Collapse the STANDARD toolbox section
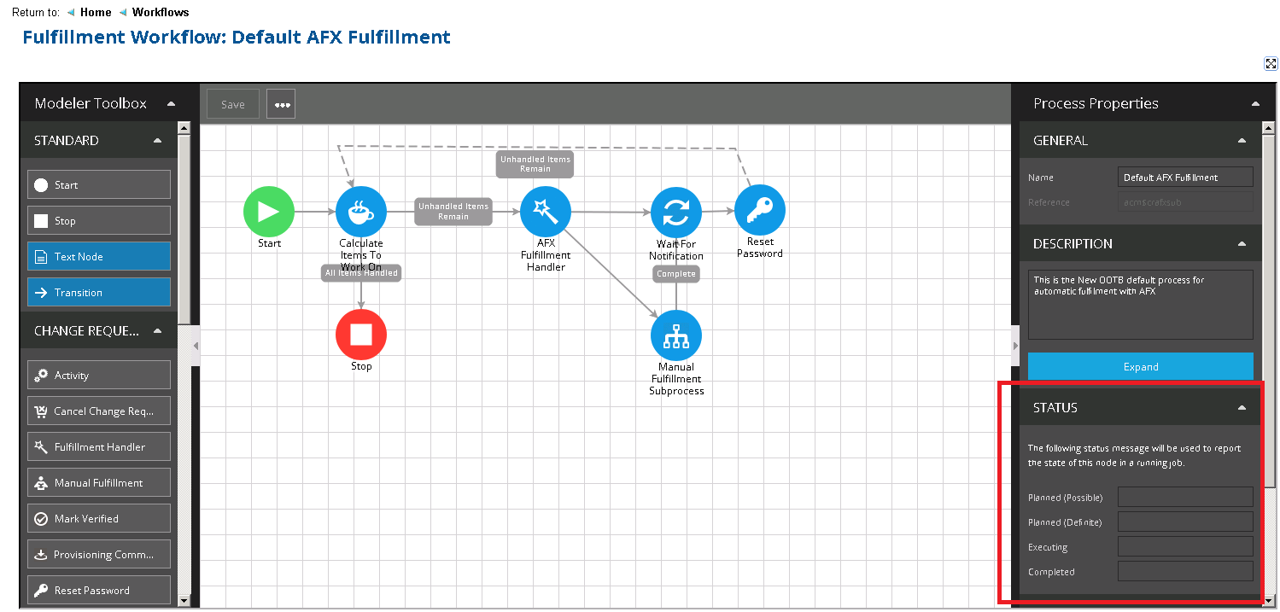Viewport: 1280px width, 612px height. pos(157,141)
